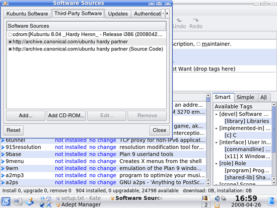Image resolution: width=277 pixels, height=208 pixels.
Task: Collapse the [role] Role tag group
Action: [x=216, y=164]
